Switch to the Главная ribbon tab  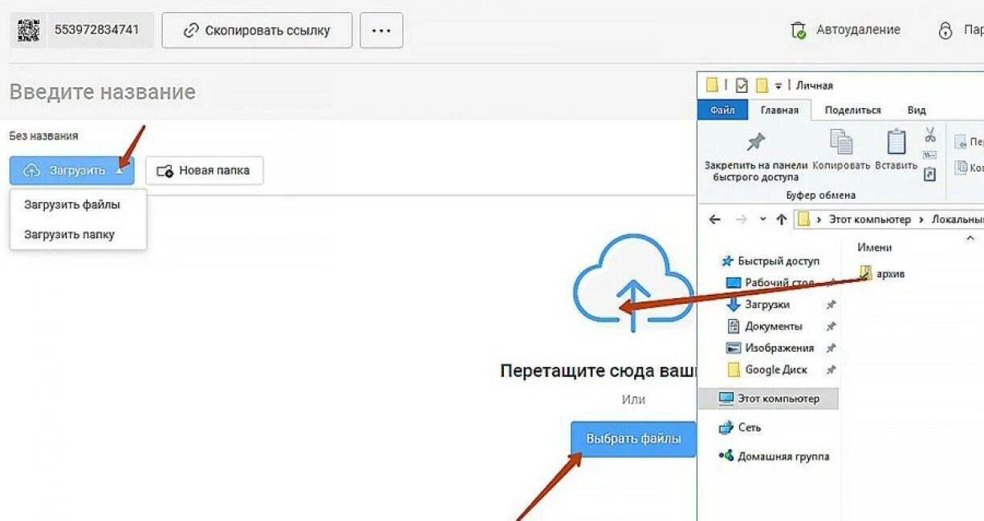tap(779, 110)
